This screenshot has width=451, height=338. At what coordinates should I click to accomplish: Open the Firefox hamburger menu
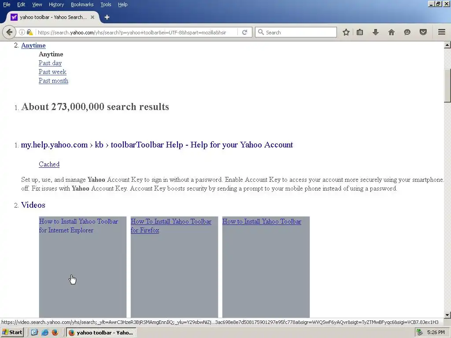442,32
